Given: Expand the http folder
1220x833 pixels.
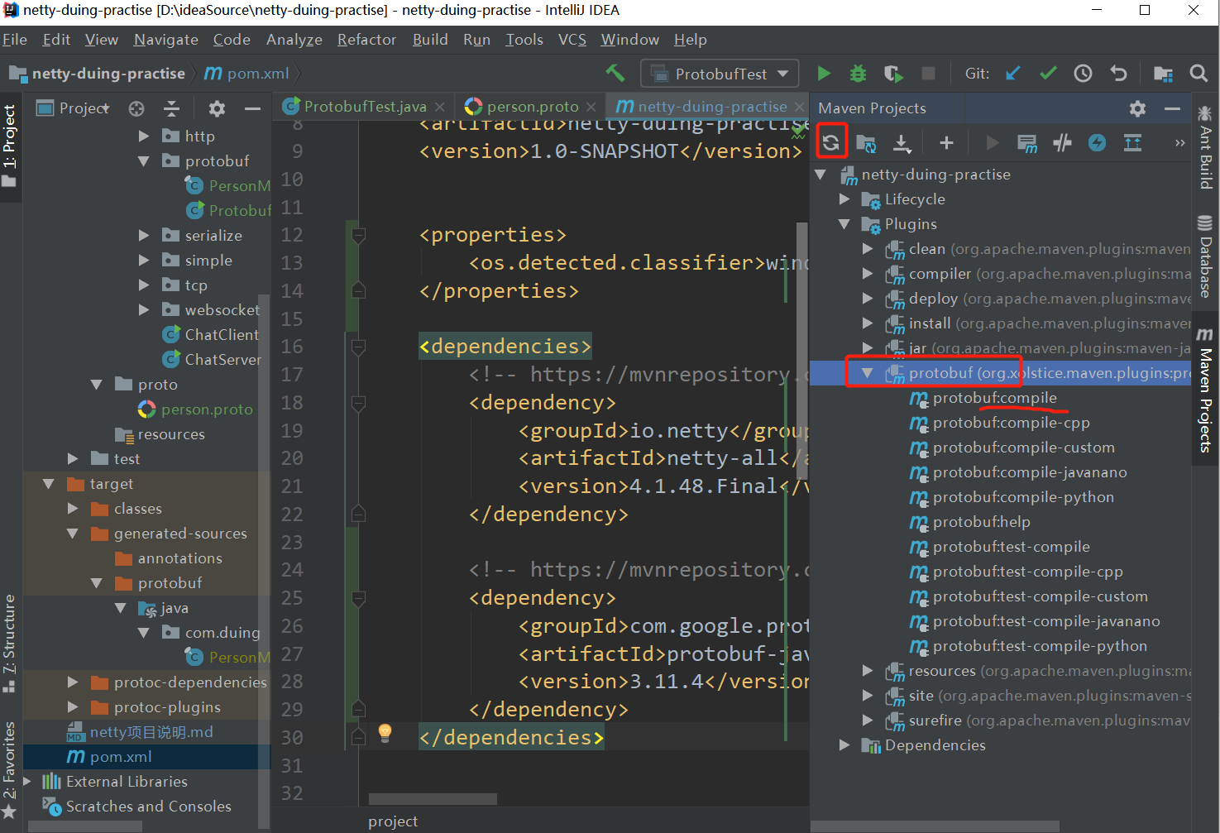Looking at the screenshot, I should [144, 136].
